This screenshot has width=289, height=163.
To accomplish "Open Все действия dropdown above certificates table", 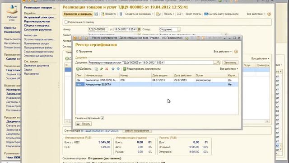I will pyautogui.click(x=229, y=69).
